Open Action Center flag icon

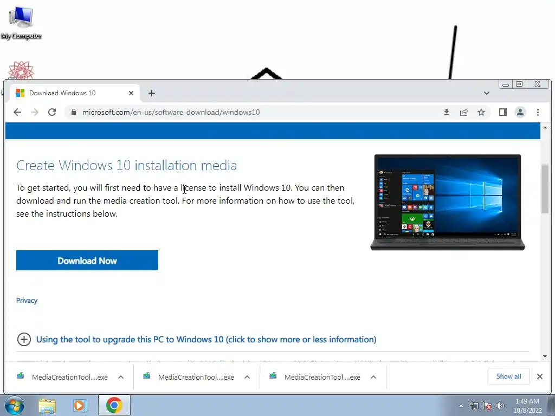[487, 406]
